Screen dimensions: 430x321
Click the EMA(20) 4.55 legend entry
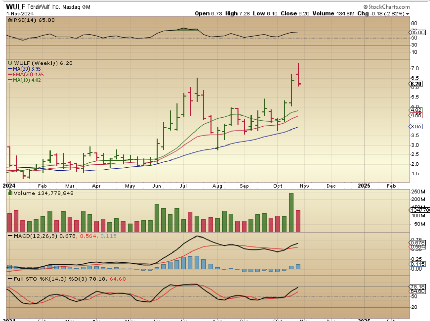click(x=26, y=74)
